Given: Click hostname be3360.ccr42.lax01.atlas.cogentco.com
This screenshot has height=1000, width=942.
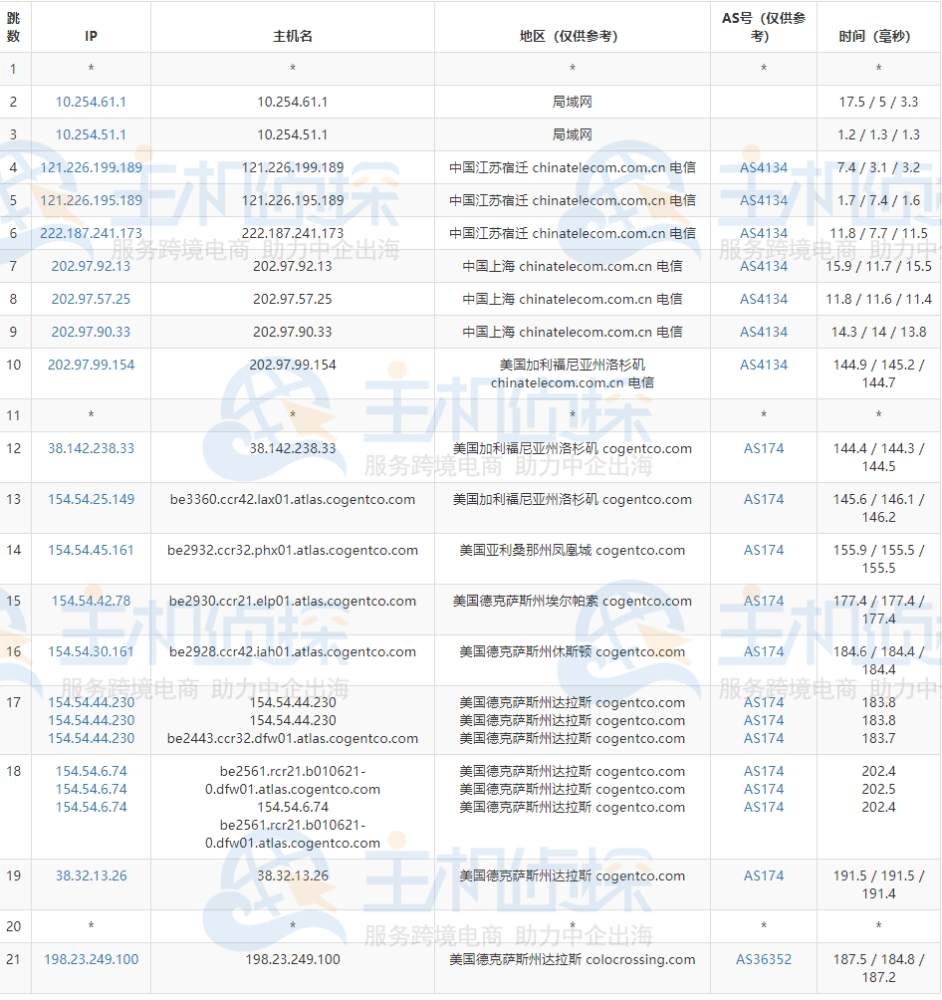Looking at the screenshot, I should 292,499.
